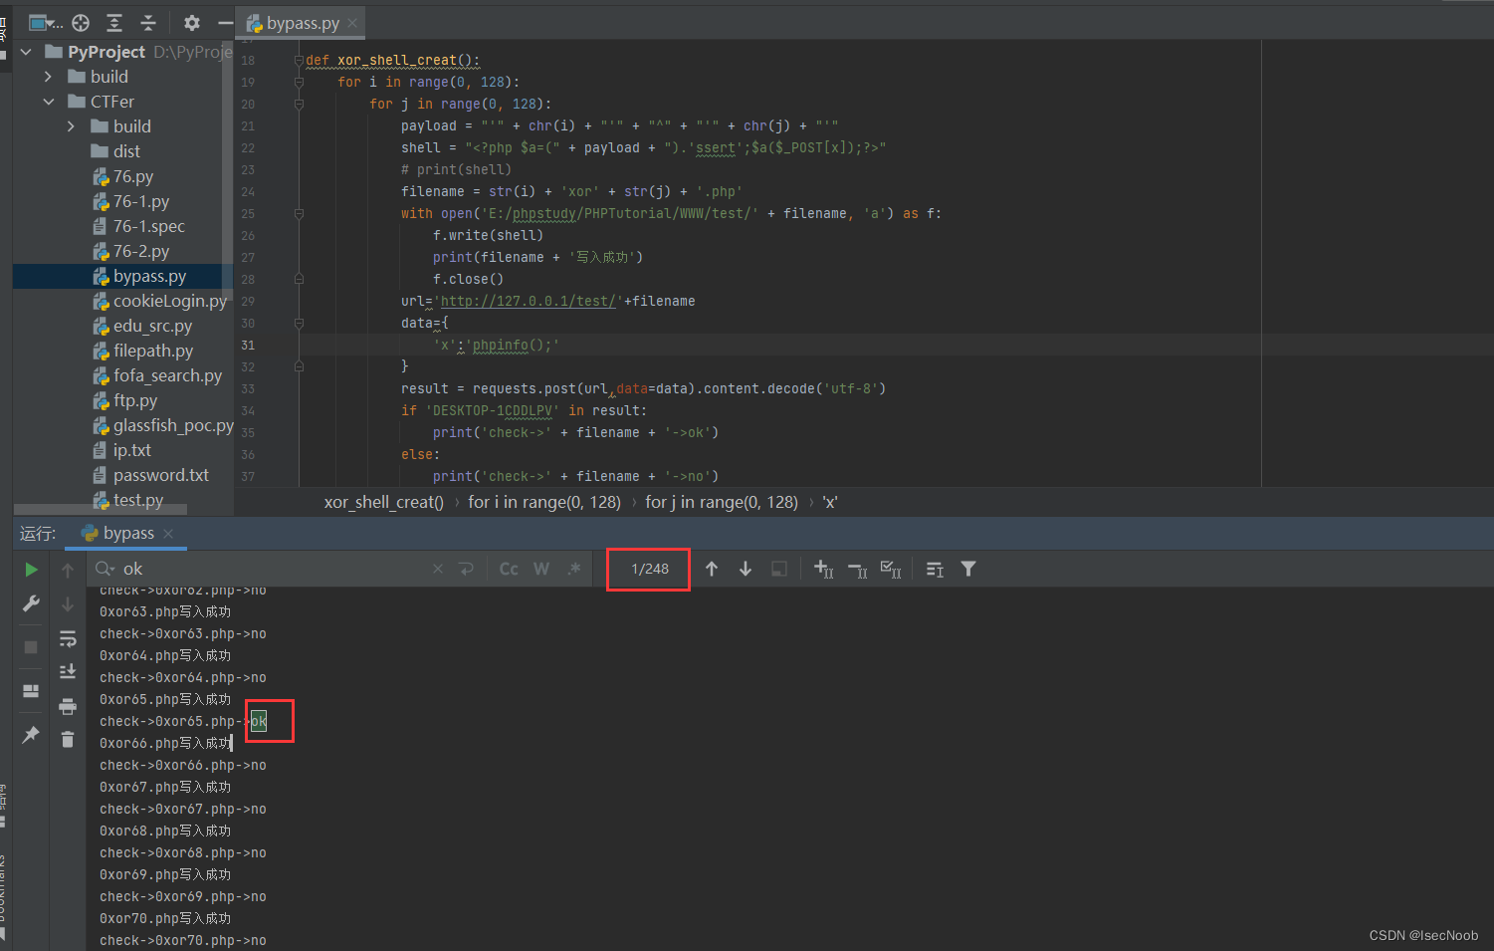Open run configuration wrench settings
The height and width of the screenshot is (951, 1494).
click(x=31, y=603)
